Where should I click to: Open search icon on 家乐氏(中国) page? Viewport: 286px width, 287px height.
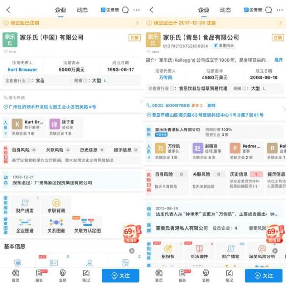point(125,10)
